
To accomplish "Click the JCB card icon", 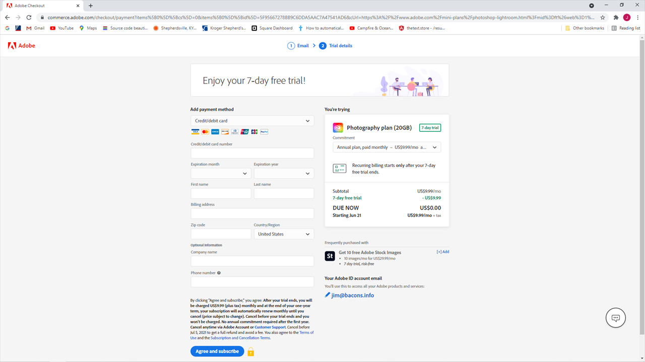I will coord(254,132).
